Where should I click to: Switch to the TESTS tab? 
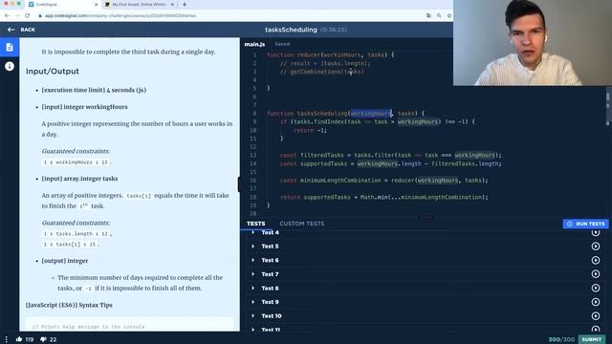[x=256, y=224]
